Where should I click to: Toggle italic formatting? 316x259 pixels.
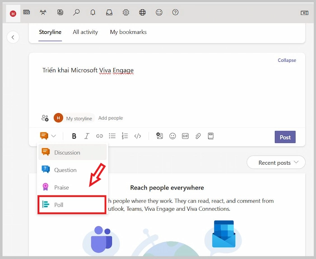click(87, 136)
